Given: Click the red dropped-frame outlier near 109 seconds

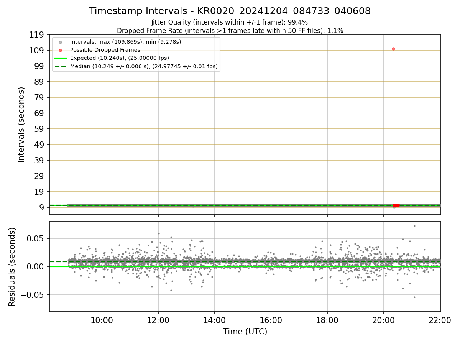Looking at the screenshot, I should 393,49.
